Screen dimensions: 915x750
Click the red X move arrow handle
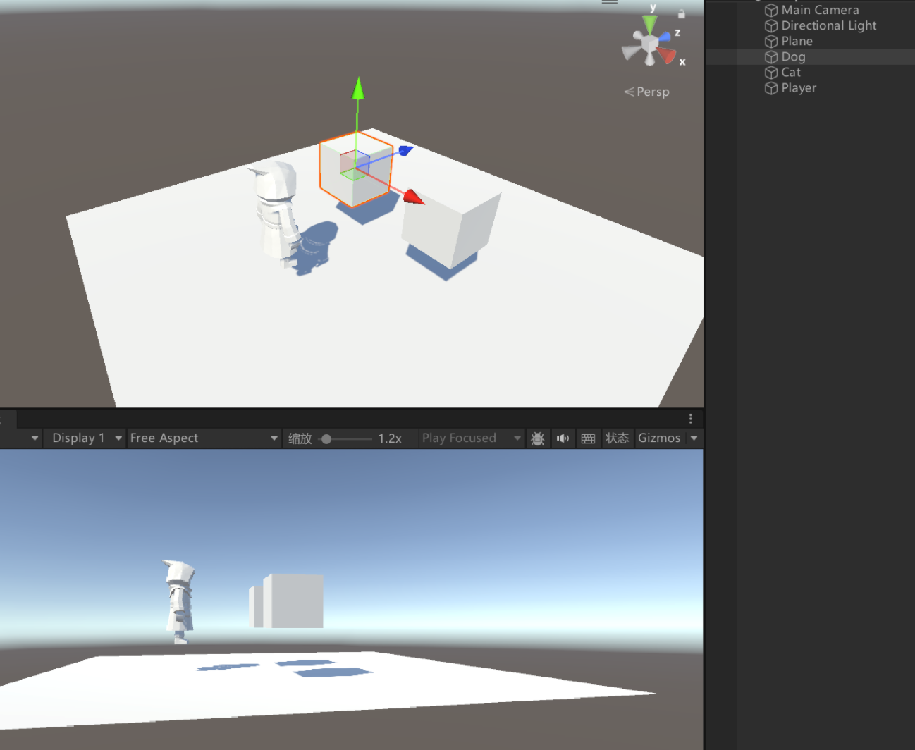click(x=413, y=197)
